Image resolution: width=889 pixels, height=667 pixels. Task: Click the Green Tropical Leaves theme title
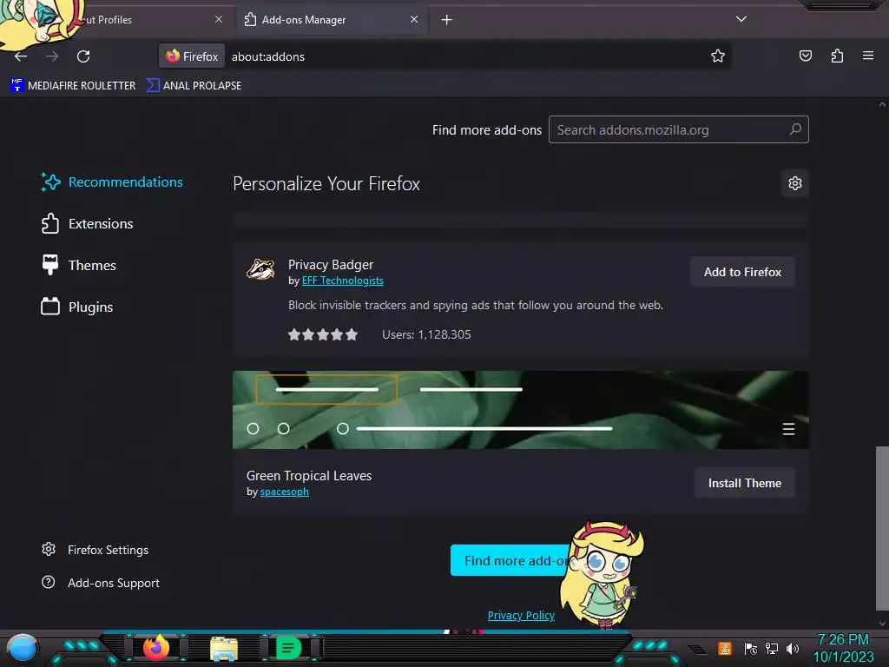pos(309,476)
